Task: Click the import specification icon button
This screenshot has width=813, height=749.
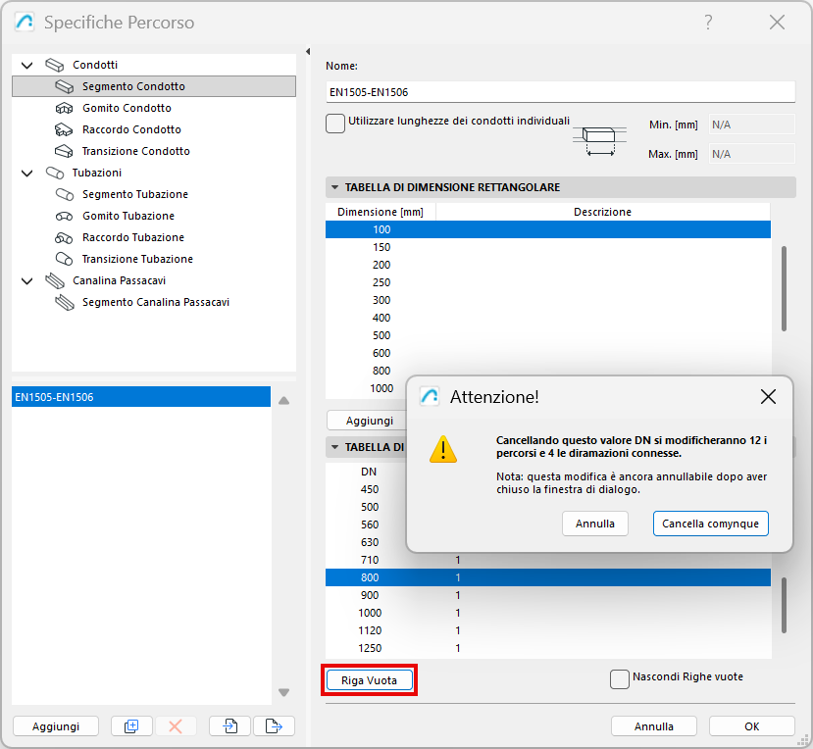Action: coord(229,726)
